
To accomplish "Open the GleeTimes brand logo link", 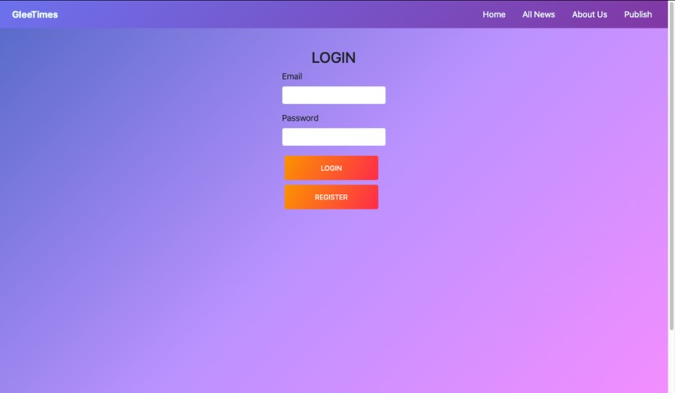I will pyautogui.click(x=35, y=14).
